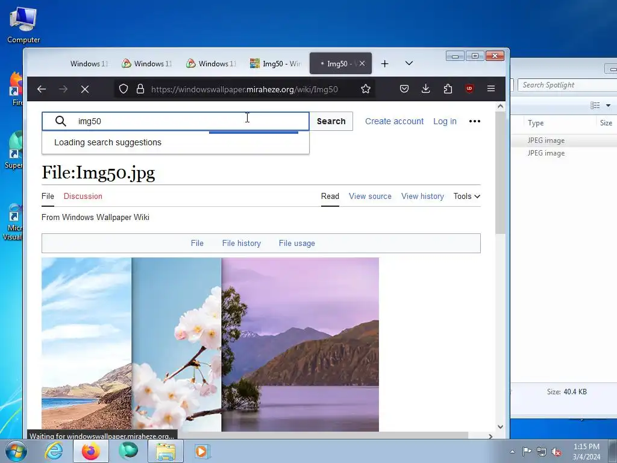Click the scroll down arrow in Firefox
Screen dimensions: 617x463
coord(500,427)
